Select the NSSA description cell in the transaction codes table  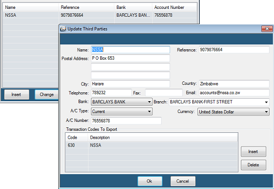click(x=163, y=145)
